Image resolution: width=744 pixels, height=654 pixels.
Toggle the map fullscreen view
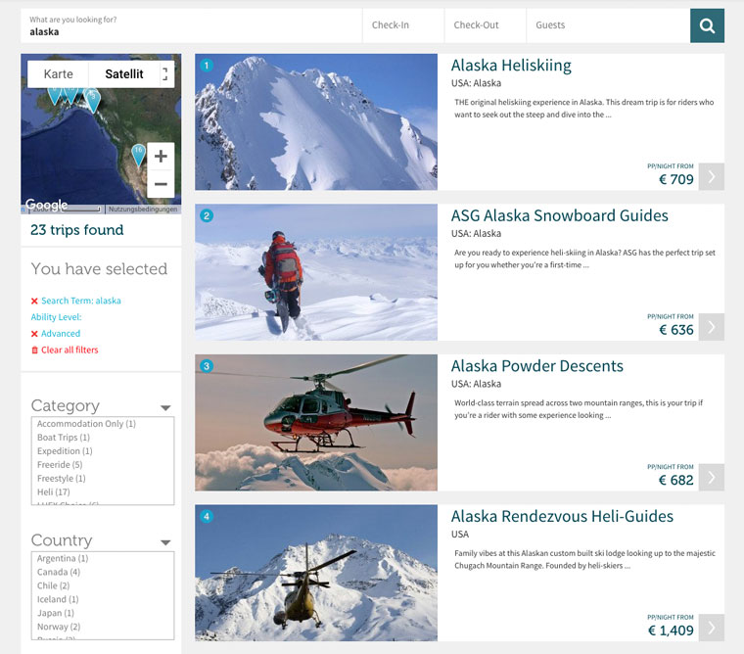(x=164, y=74)
